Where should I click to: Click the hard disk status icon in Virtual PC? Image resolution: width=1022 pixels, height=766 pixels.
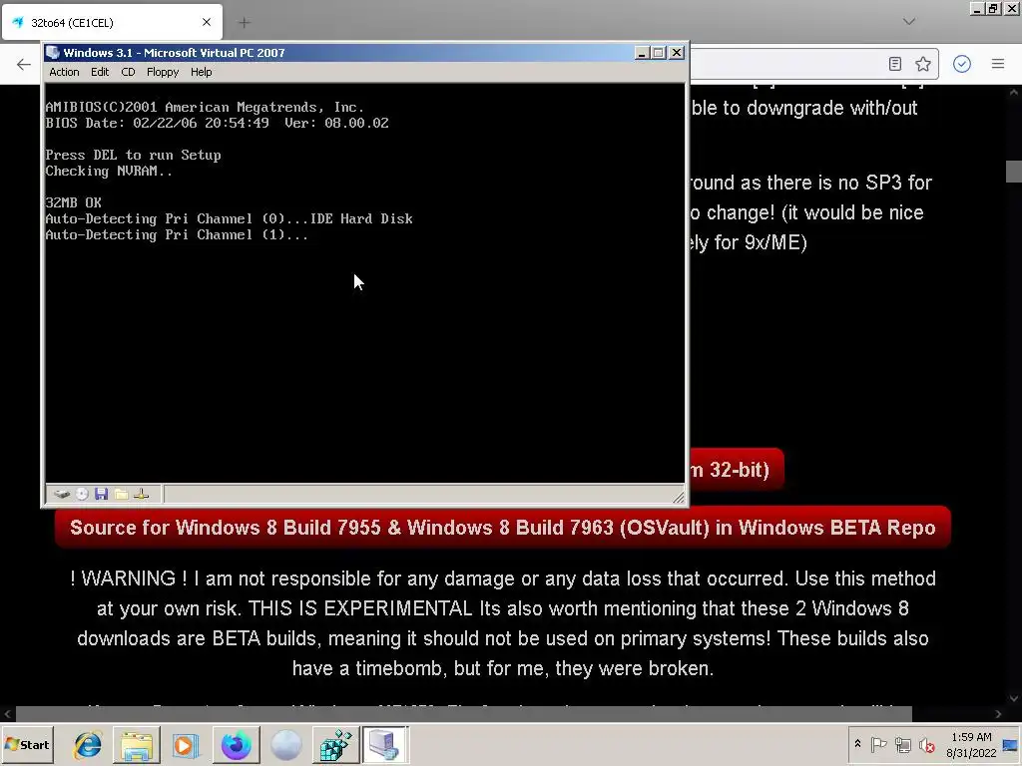62,494
